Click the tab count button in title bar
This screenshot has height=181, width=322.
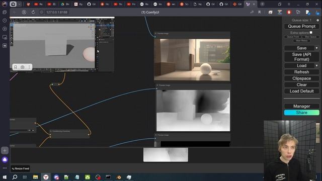click(x=13, y=4)
